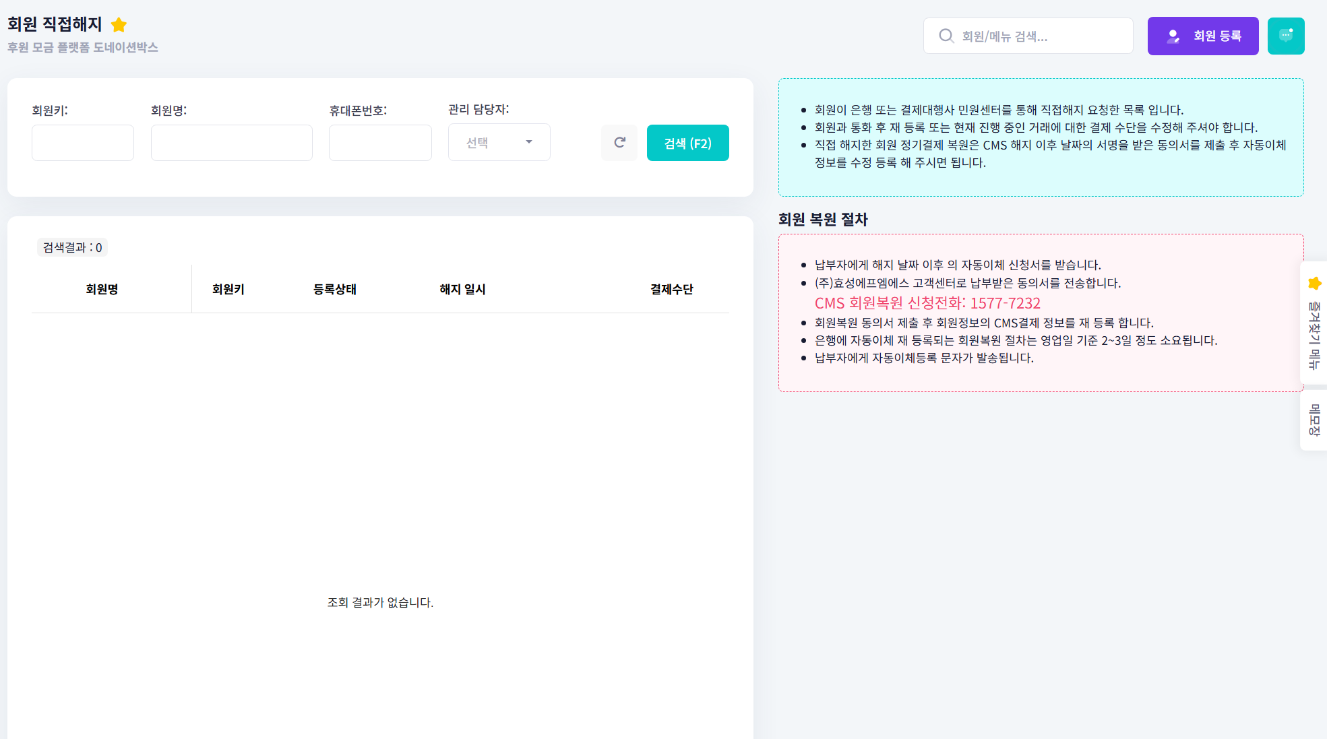The width and height of the screenshot is (1327, 739).
Task: Click the 회원 복원 절차 heading
Action: (x=823, y=219)
